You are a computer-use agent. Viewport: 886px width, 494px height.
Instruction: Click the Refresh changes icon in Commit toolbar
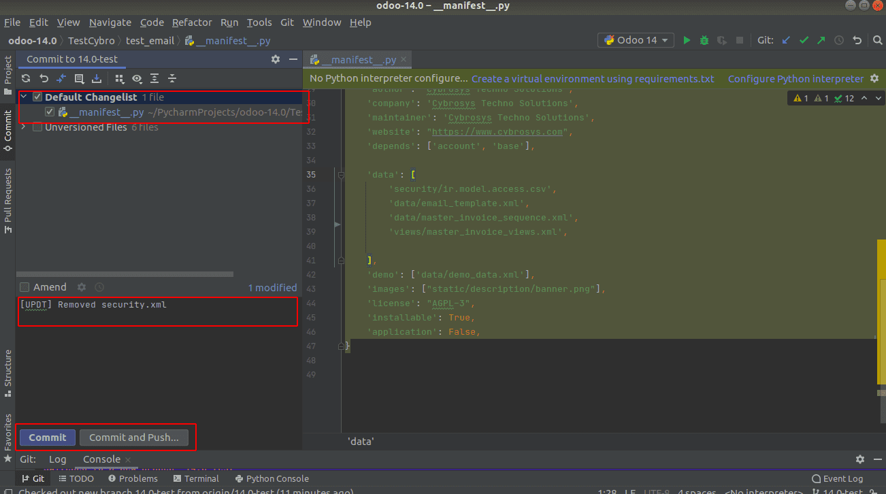(27, 78)
